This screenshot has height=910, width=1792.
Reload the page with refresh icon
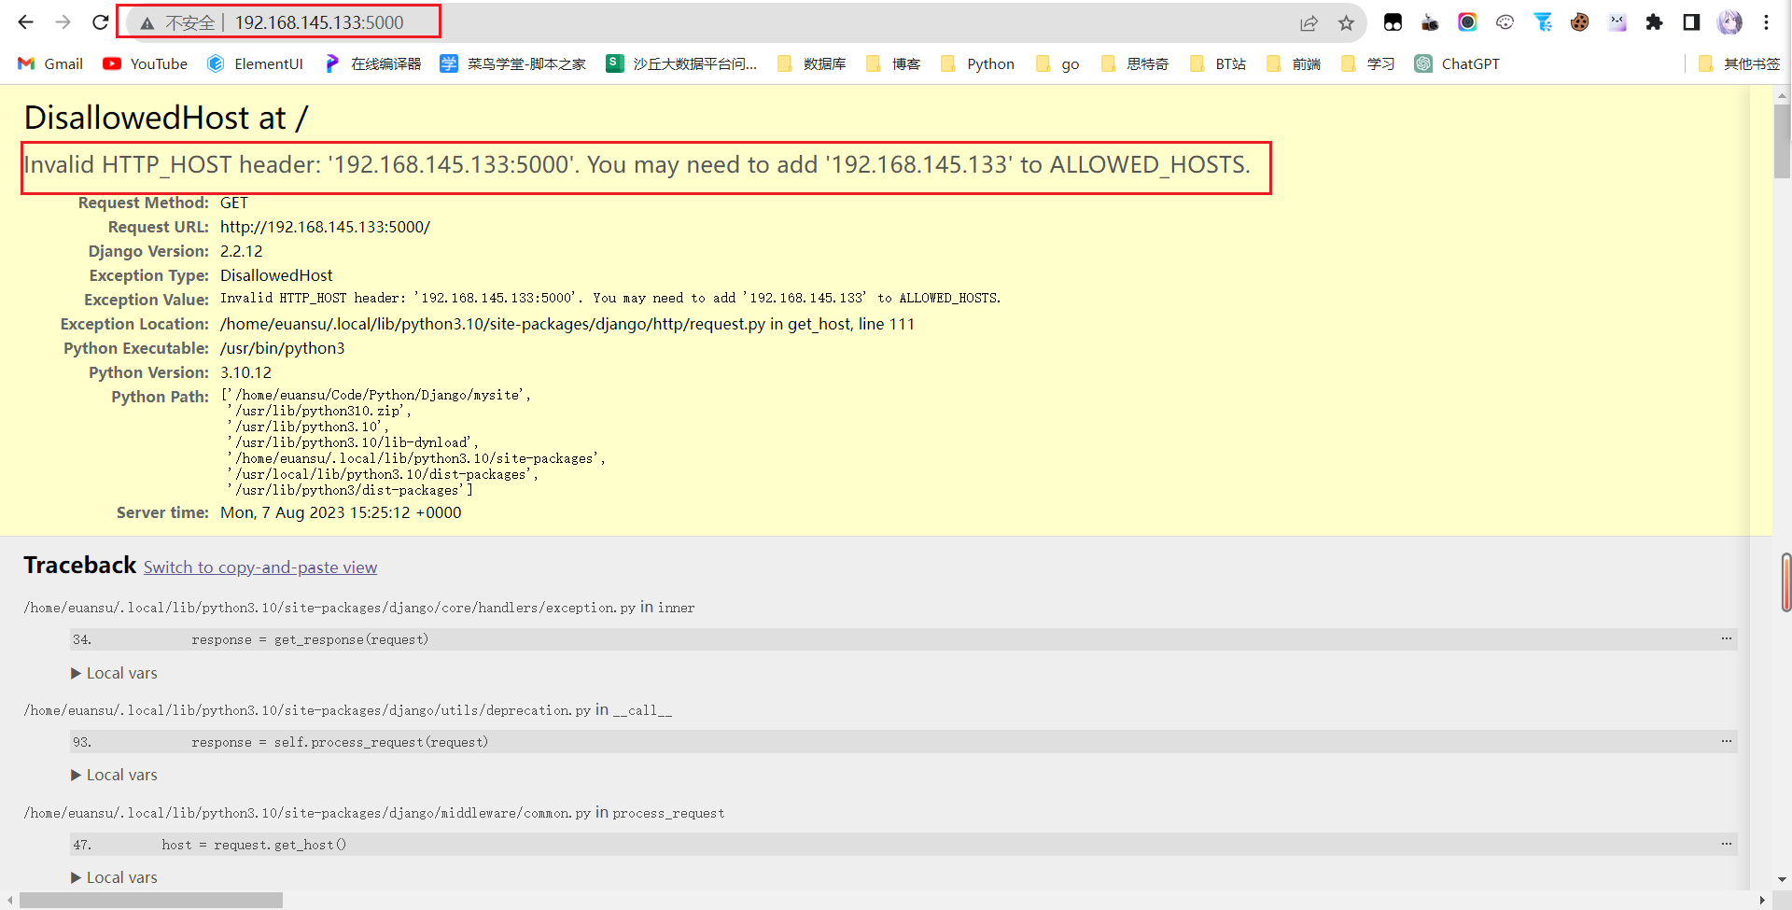coord(100,22)
